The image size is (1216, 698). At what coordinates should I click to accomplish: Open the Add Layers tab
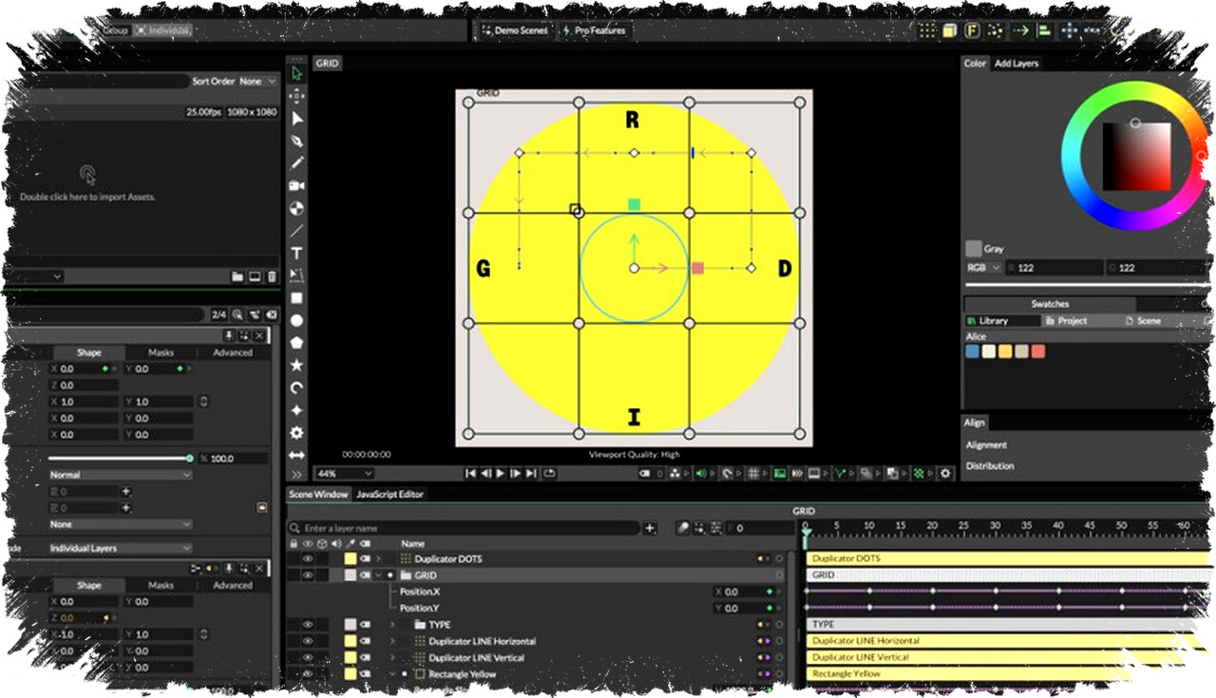pyautogui.click(x=1016, y=64)
